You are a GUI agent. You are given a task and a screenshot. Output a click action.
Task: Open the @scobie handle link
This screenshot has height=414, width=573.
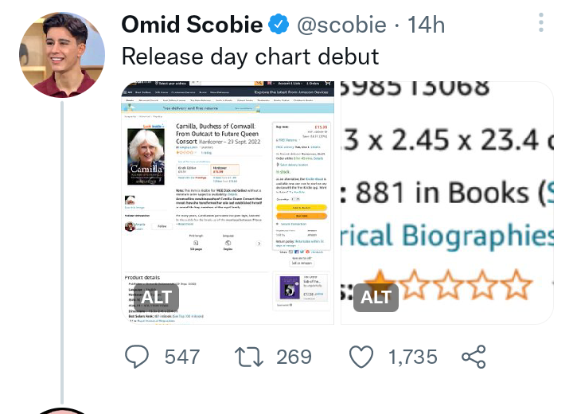point(341,25)
